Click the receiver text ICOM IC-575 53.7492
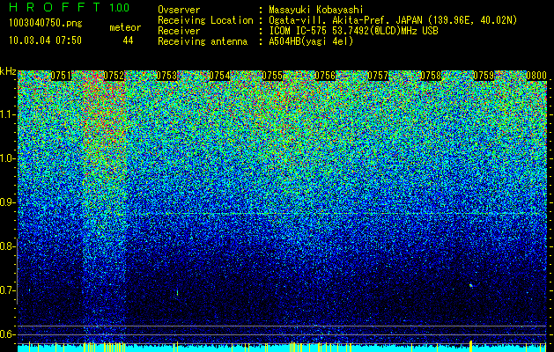This screenshot has height=352, width=554. pyautogui.click(x=331, y=31)
